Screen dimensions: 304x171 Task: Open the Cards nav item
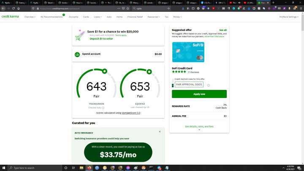click(x=86, y=17)
